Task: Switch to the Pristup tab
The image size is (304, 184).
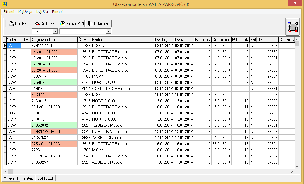Action: click(27, 178)
